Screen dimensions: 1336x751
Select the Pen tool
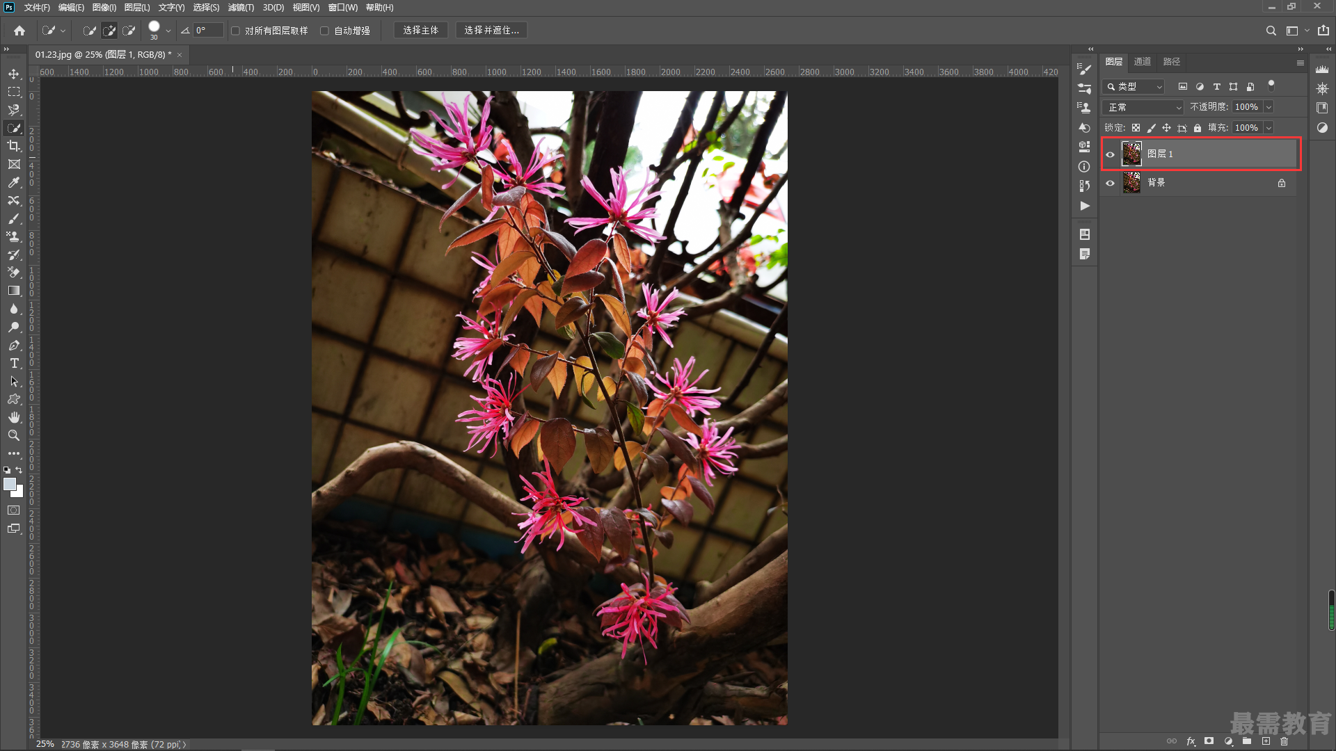click(14, 345)
